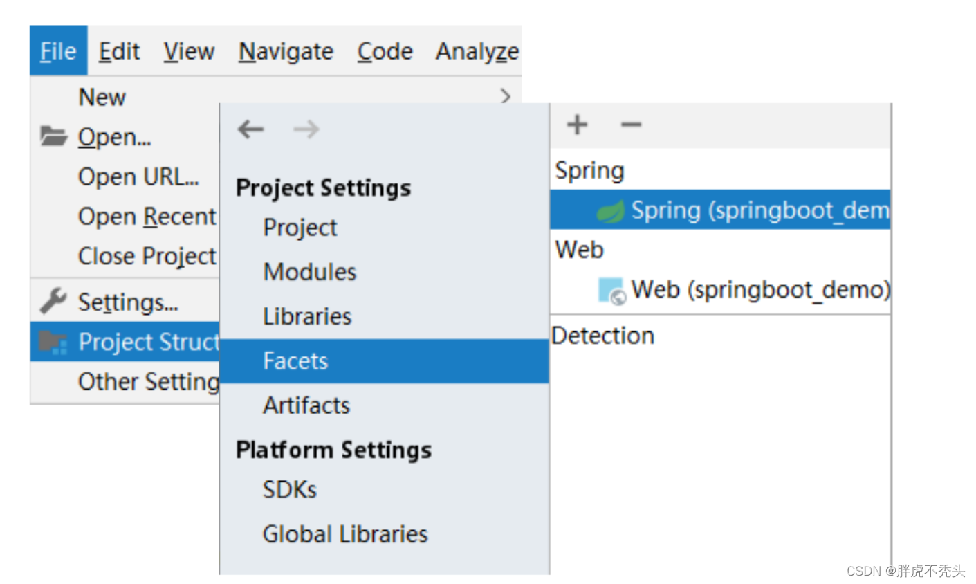Open the File menu

[58, 51]
